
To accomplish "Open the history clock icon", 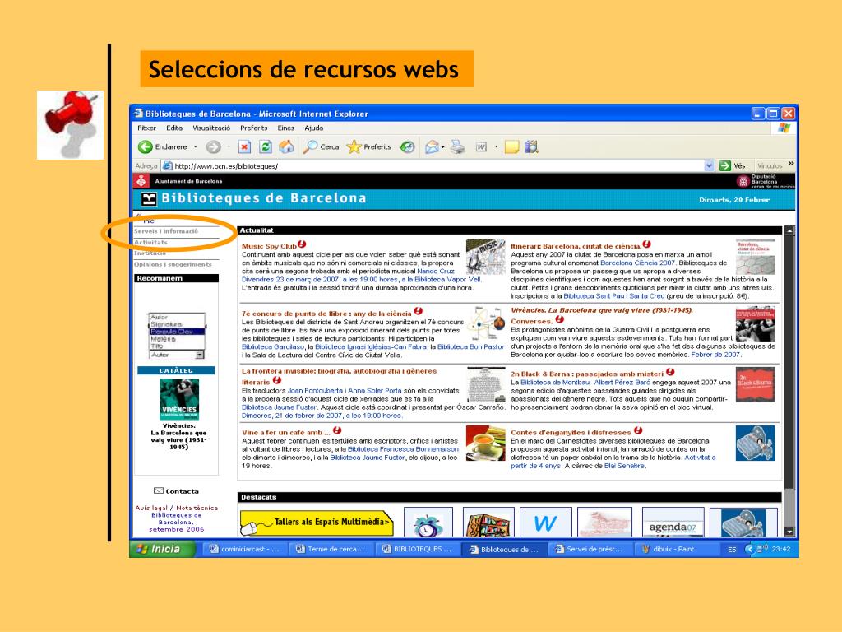I will tap(408, 146).
